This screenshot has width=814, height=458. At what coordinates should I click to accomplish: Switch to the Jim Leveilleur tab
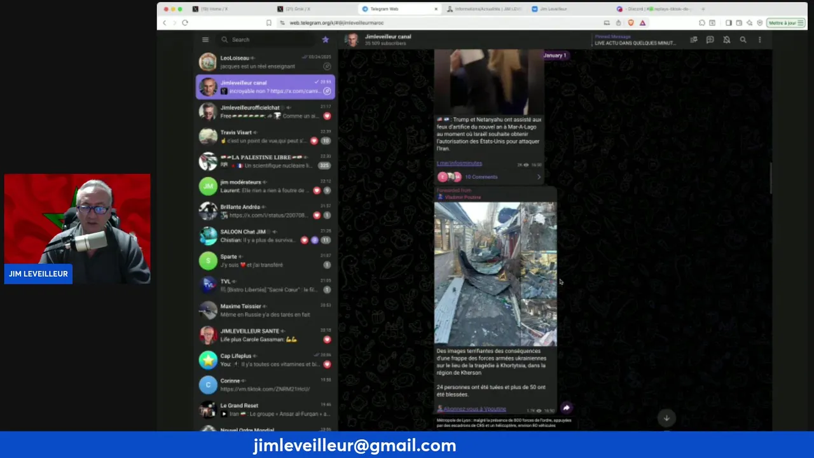[569, 9]
